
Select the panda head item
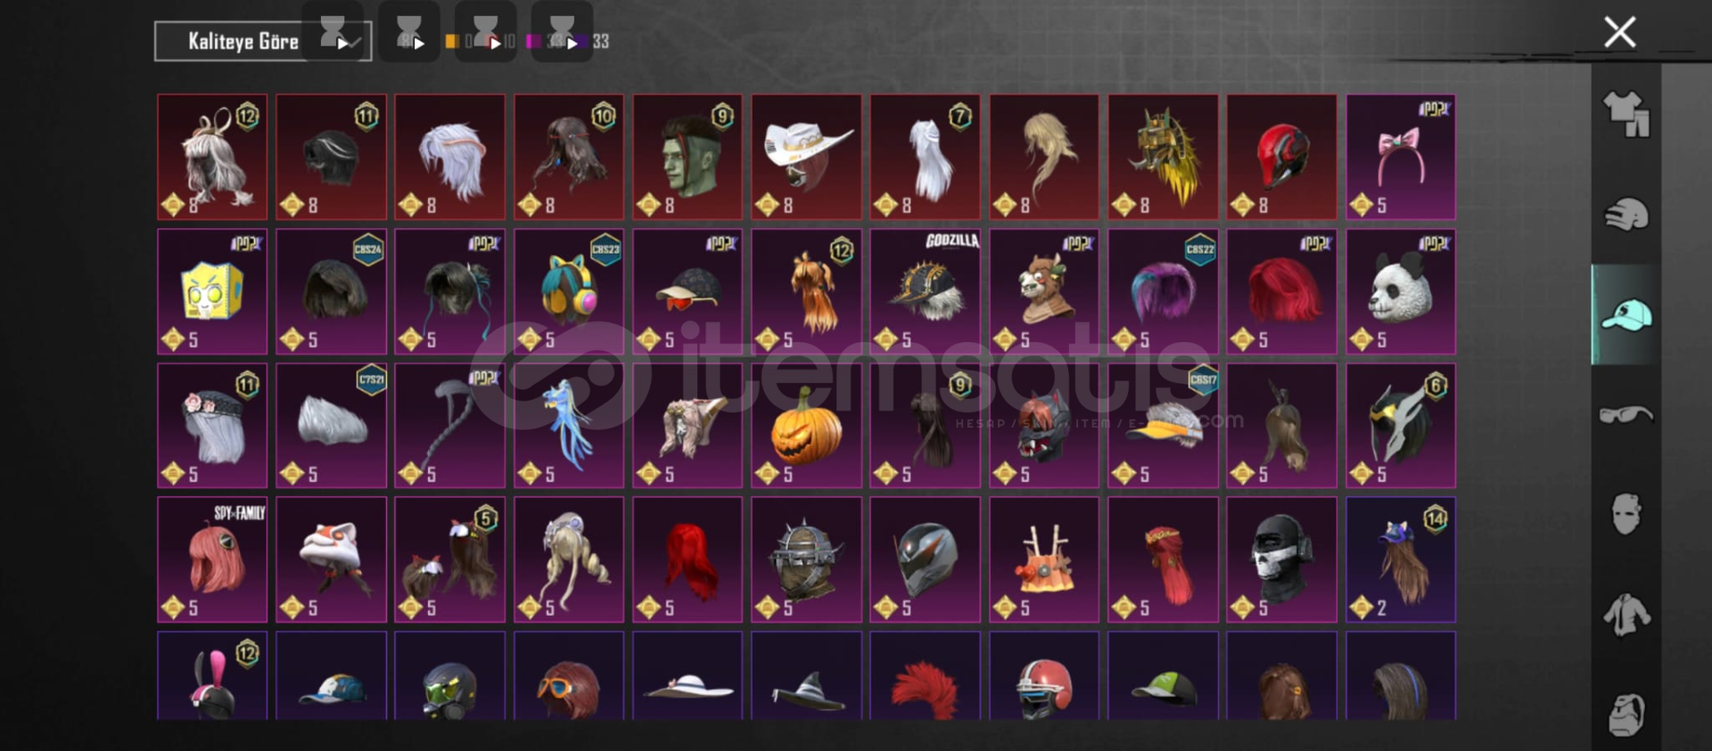[1401, 291]
